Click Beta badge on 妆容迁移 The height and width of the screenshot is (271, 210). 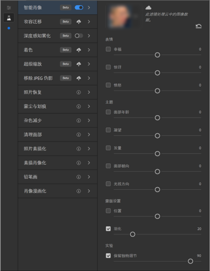click(x=66, y=21)
